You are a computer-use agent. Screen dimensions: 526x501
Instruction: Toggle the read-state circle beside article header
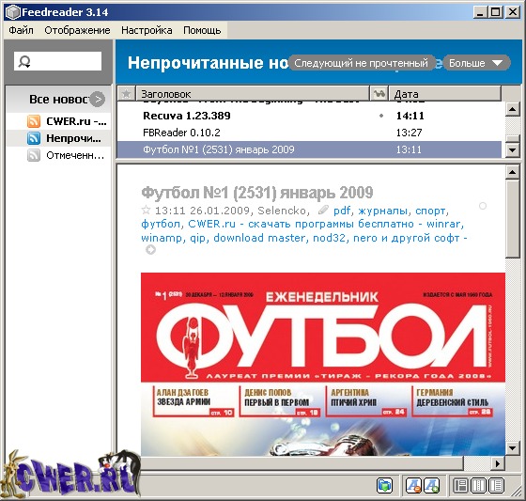pyautogui.click(x=483, y=206)
